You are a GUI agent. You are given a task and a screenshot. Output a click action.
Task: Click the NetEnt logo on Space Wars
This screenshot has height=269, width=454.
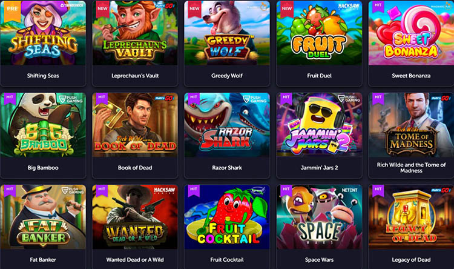tap(349, 190)
